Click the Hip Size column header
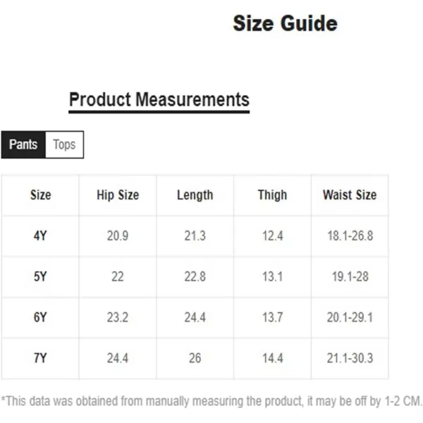The image size is (423, 423). pos(118,195)
